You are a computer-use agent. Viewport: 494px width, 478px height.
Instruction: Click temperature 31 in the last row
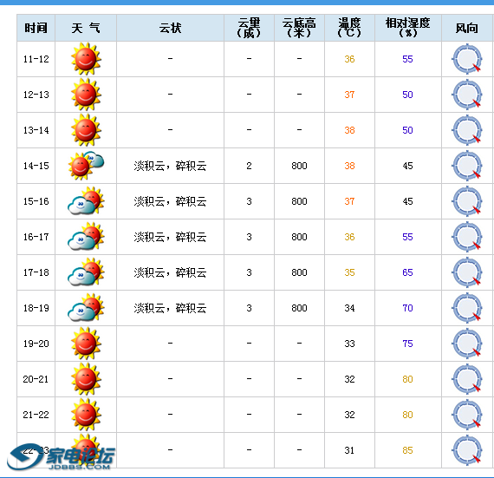[349, 450]
